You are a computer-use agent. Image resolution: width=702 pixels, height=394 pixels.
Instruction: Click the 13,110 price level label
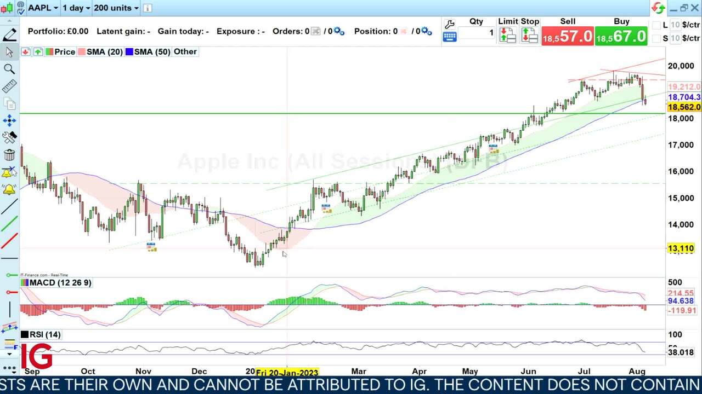click(x=681, y=249)
